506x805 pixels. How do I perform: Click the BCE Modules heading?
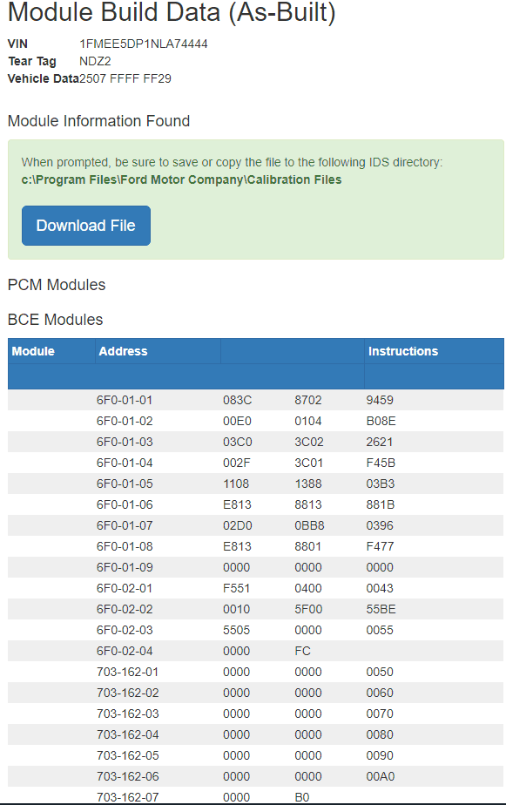pos(56,320)
